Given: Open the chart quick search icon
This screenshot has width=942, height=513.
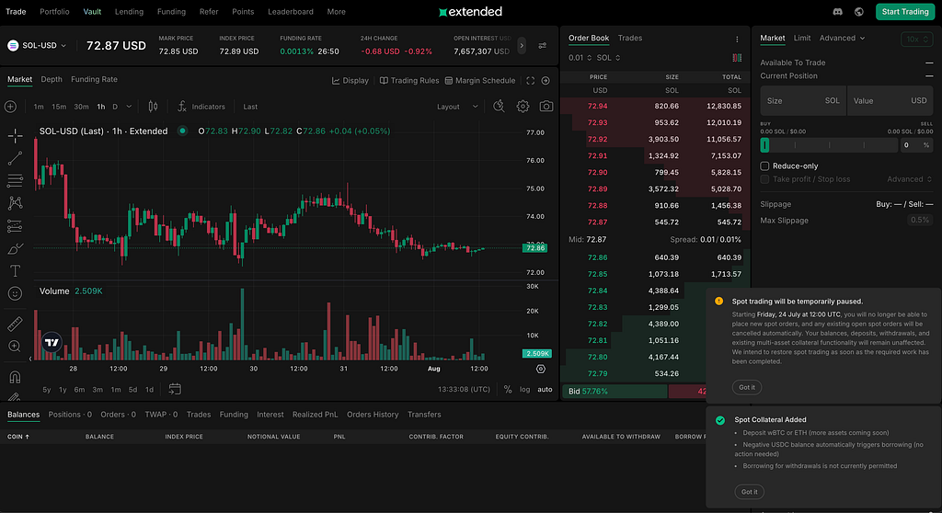Looking at the screenshot, I should pyautogui.click(x=499, y=107).
